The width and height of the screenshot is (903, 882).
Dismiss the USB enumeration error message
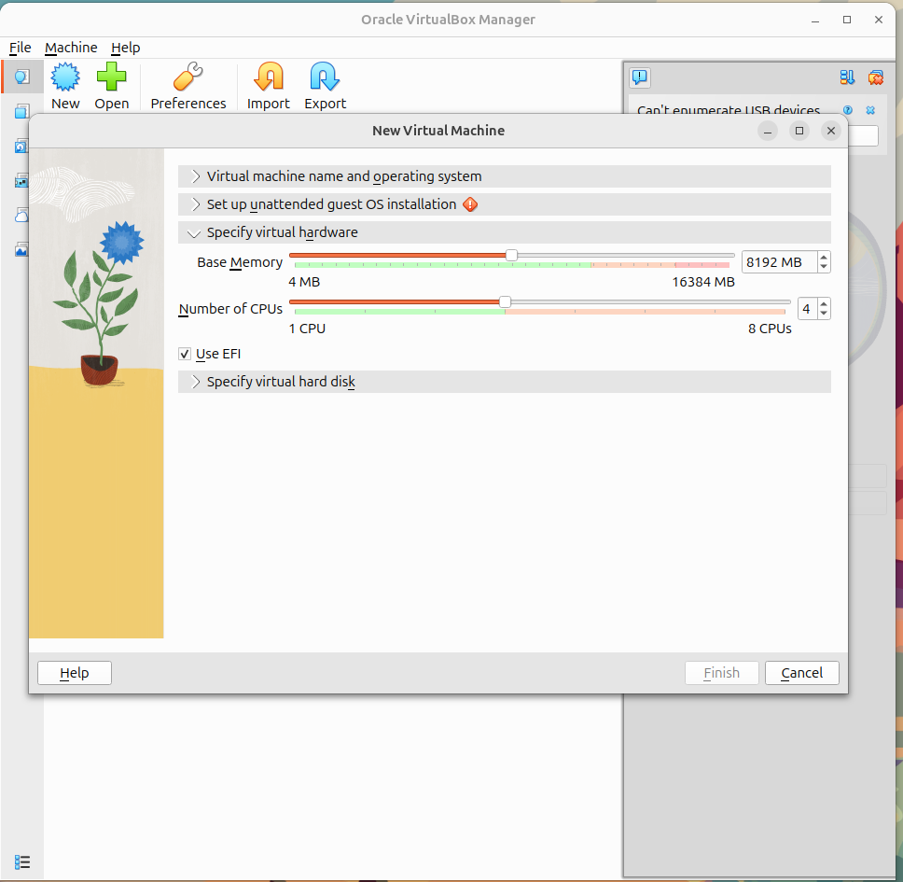point(870,110)
